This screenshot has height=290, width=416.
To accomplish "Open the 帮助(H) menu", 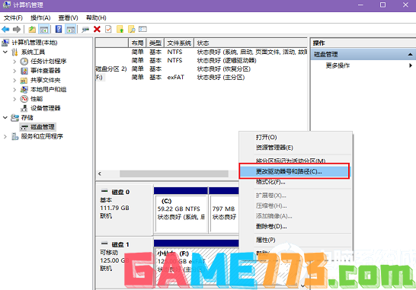I will pyautogui.click(x=96, y=18).
